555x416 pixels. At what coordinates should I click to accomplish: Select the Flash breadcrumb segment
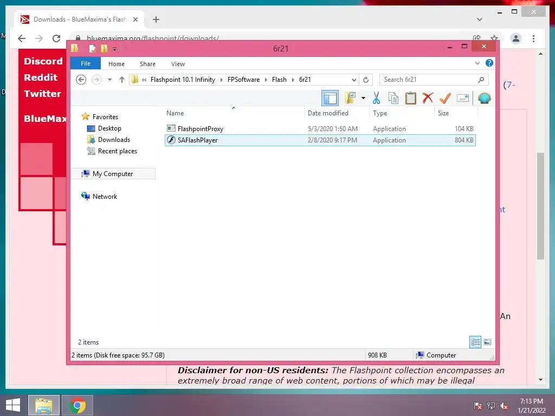[x=279, y=80]
